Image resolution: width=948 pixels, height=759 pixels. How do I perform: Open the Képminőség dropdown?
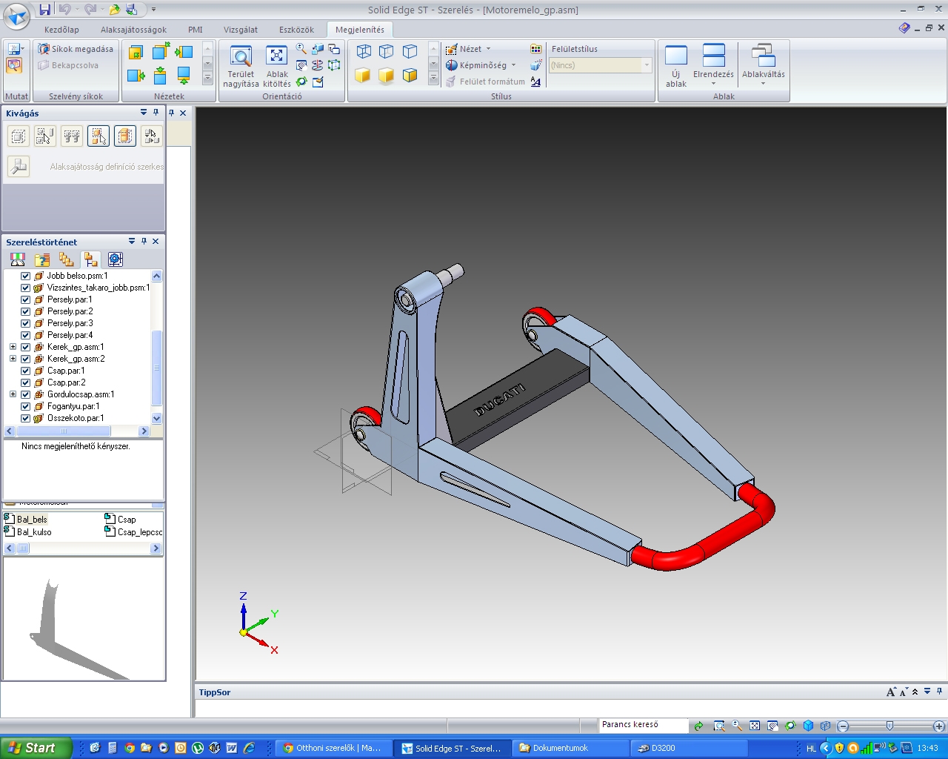click(x=481, y=65)
